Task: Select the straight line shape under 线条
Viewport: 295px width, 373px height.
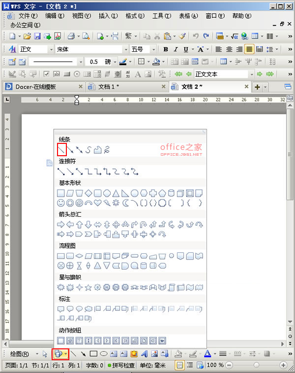Action: [x=62, y=150]
